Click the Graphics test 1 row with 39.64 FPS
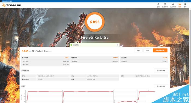The width and height of the screenshot is (191, 103). click(46, 61)
